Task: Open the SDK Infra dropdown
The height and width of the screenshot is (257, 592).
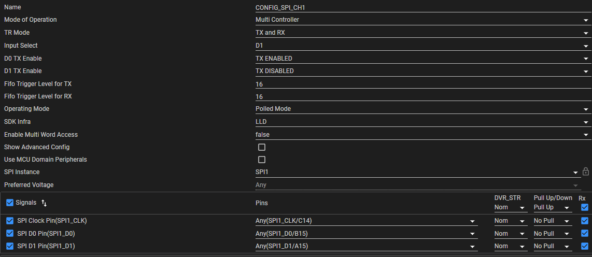Action: pos(423,122)
